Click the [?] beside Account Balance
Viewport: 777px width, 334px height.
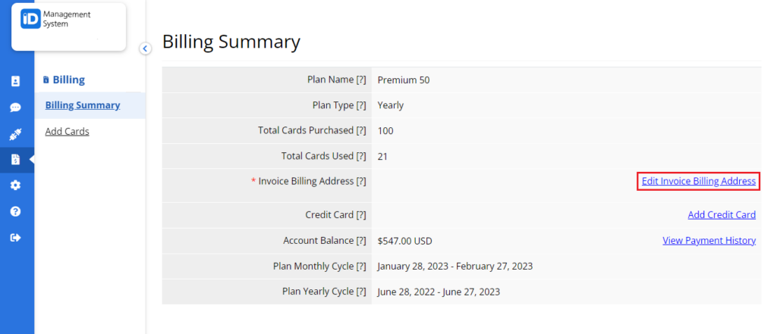tap(360, 241)
